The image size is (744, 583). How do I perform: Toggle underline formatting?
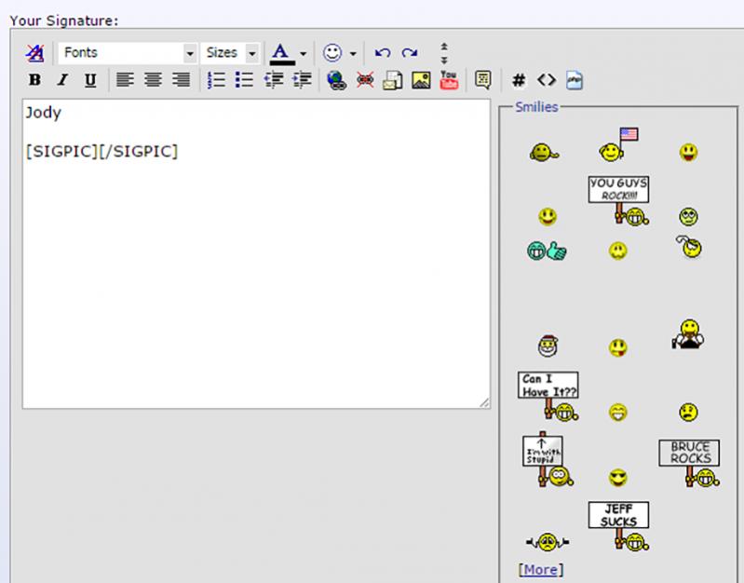pyautogui.click(x=90, y=80)
